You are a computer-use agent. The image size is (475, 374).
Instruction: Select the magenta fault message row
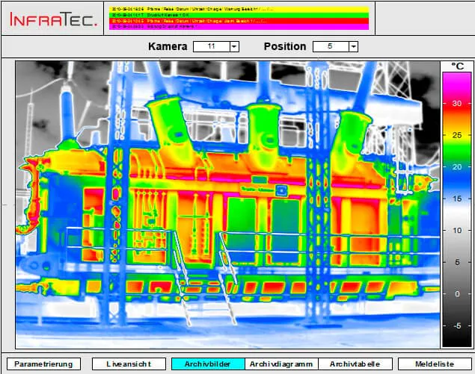point(239,27)
